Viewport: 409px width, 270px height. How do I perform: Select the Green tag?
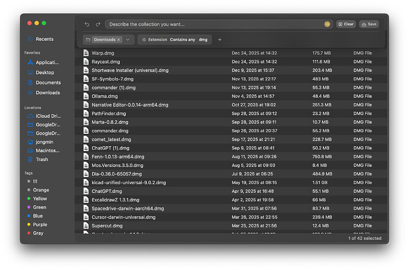(x=37, y=207)
